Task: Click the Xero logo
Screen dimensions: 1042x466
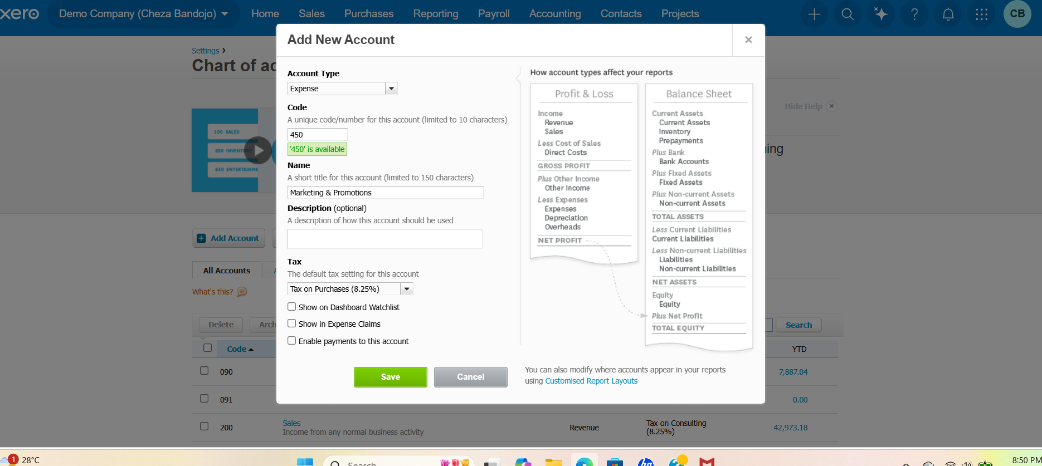Action: click(x=20, y=13)
